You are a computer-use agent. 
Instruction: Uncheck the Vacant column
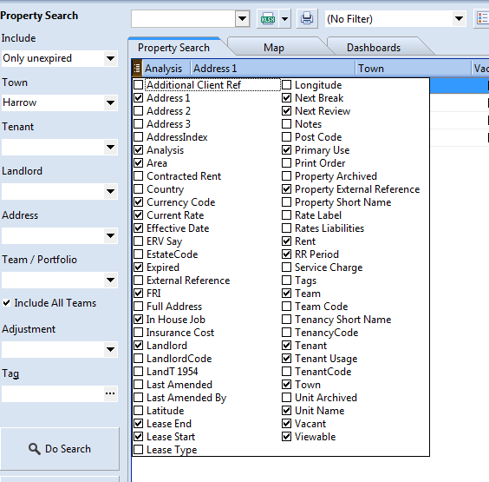click(x=287, y=424)
